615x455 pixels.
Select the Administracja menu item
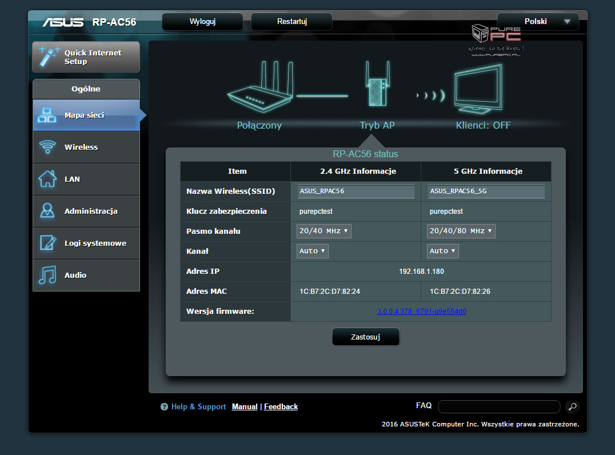(86, 211)
